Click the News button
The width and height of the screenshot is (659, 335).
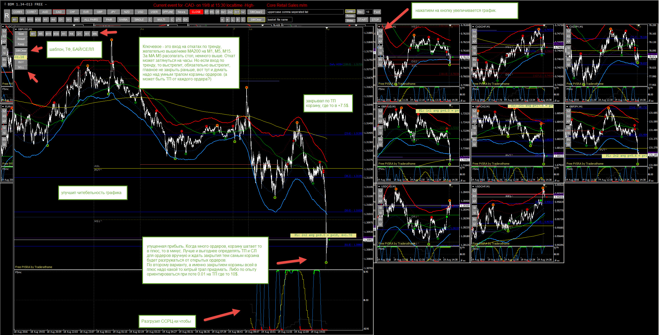pos(182,12)
